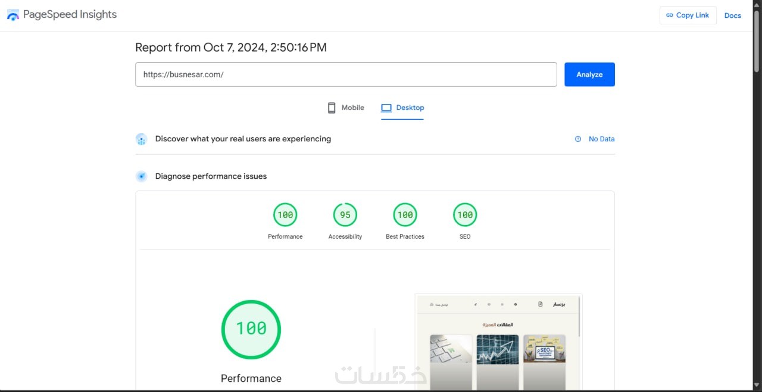762x392 pixels.
Task: Click the blue Analyze button
Action: (x=589, y=75)
